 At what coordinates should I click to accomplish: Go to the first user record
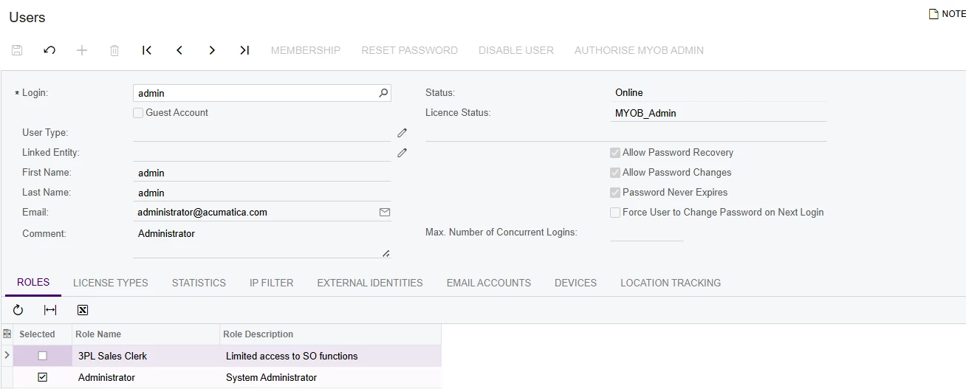[147, 50]
